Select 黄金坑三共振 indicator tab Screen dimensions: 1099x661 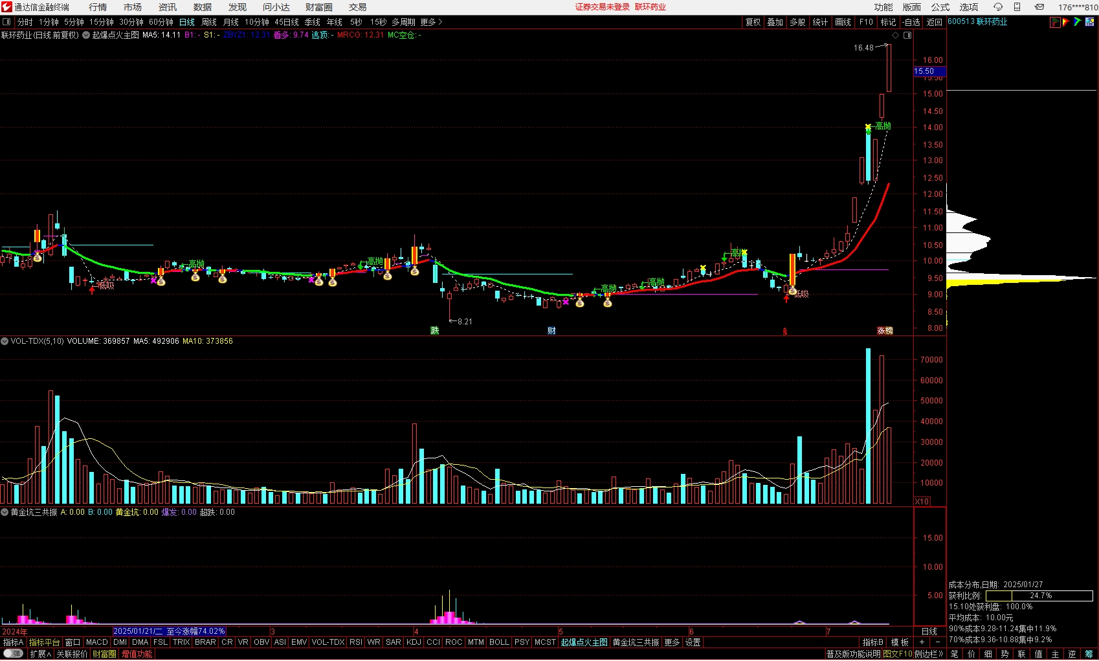coord(636,642)
